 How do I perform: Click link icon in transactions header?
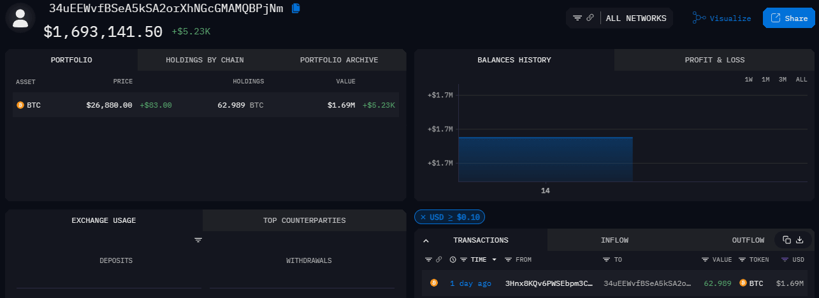tap(438, 260)
